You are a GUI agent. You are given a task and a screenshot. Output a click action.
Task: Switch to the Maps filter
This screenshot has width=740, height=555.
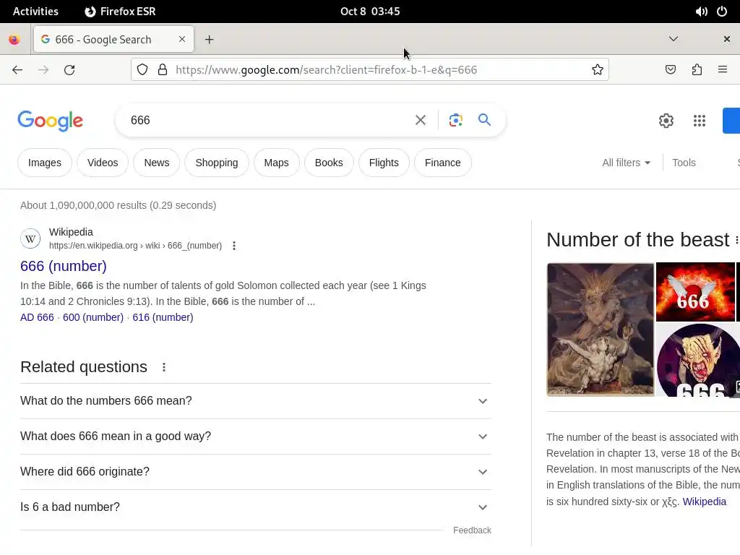[x=276, y=163]
